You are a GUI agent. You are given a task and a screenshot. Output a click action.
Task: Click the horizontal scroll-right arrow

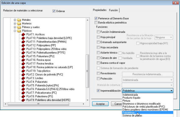(x=83, y=104)
